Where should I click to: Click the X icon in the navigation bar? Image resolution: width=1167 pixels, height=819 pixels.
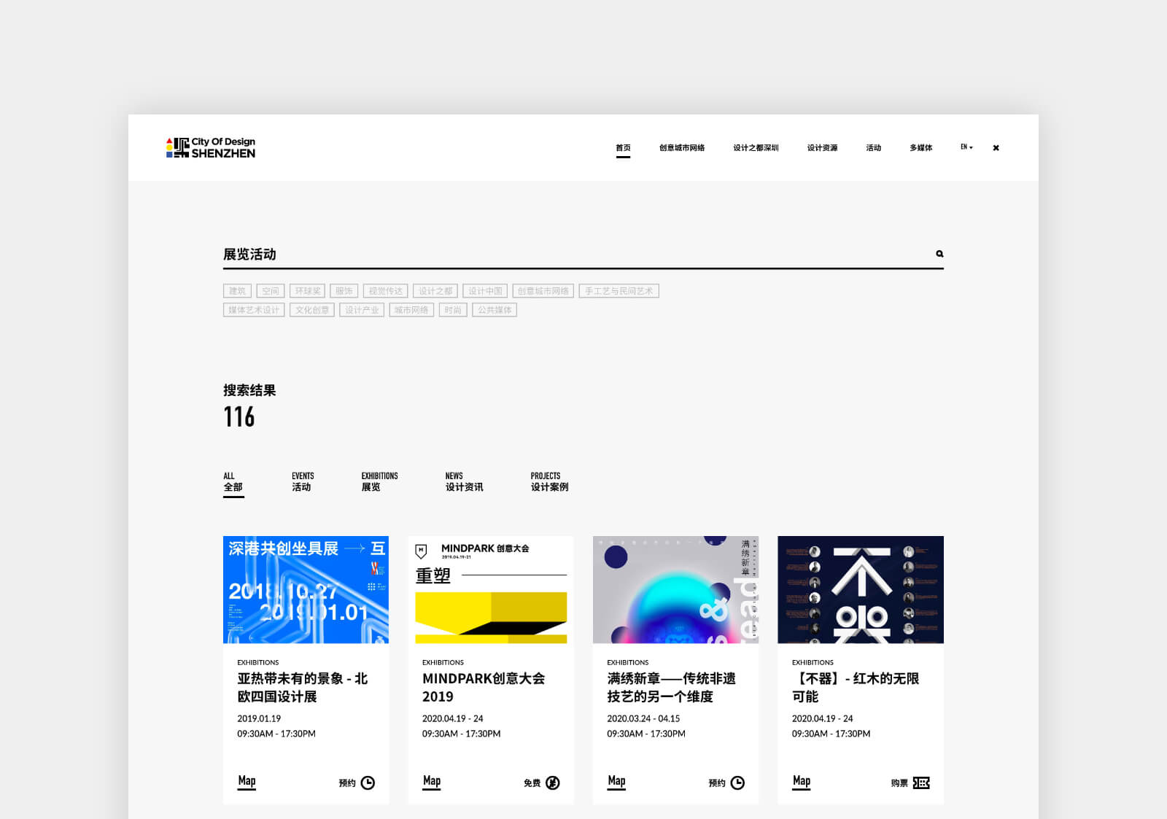pos(996,148)
